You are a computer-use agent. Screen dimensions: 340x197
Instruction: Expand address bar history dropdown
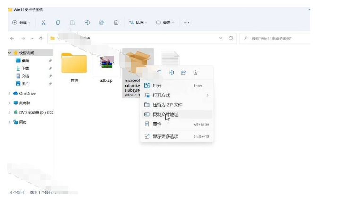[221, 38]
